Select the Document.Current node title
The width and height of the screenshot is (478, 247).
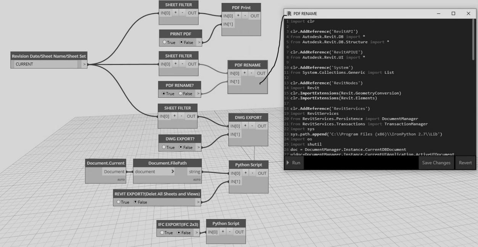tap(106, 163)
